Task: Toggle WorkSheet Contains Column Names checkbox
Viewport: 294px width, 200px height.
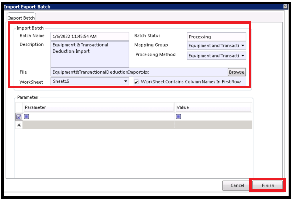Action: (x=136, y=82)
